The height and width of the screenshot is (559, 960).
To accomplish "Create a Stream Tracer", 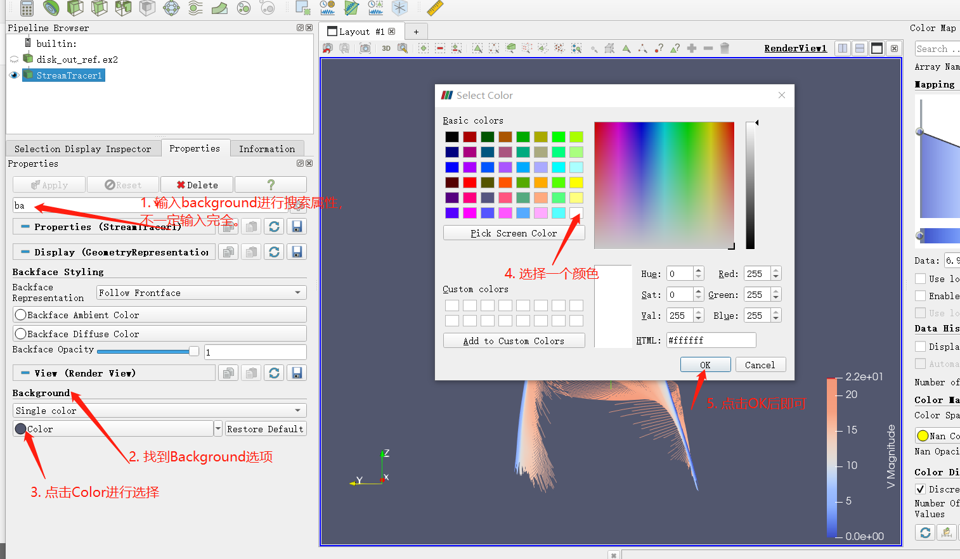I will tap(195, 8).
